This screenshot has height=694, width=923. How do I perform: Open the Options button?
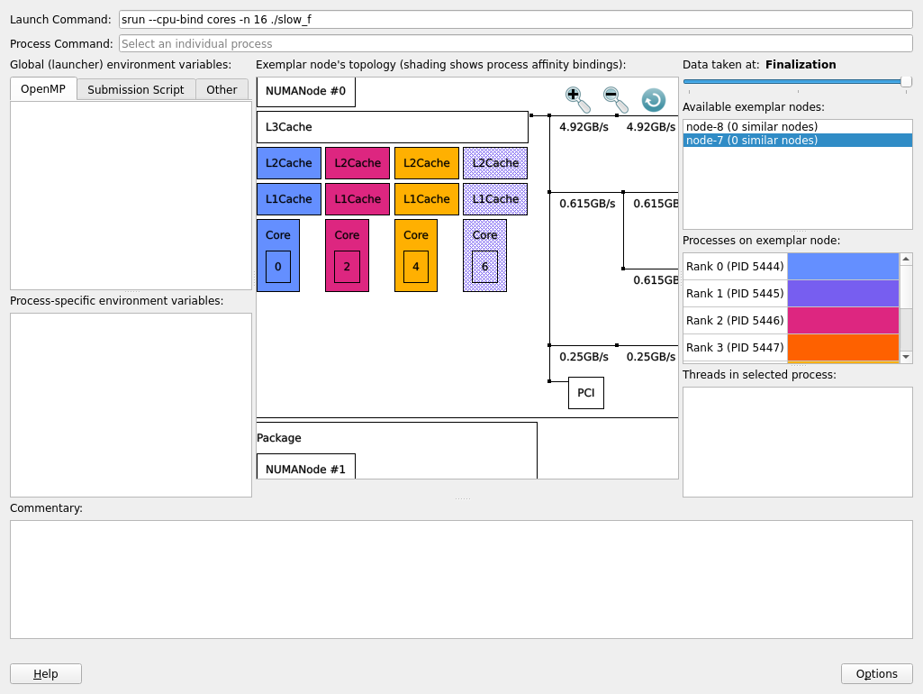coord(876,673)
